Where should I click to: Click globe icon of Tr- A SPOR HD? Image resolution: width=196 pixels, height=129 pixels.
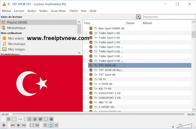(91, 84)
